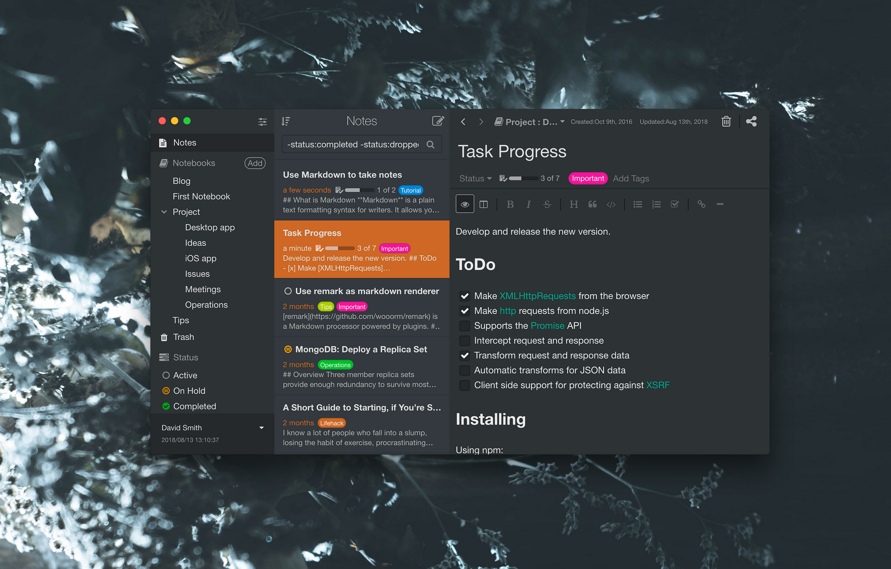Insert a hyperlink with the link icon

(701, 204)
